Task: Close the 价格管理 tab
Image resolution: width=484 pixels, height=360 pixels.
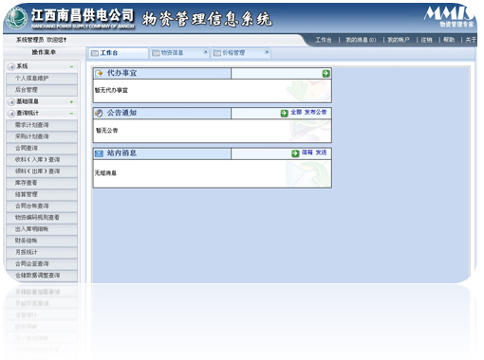Action: click(267, 52)
